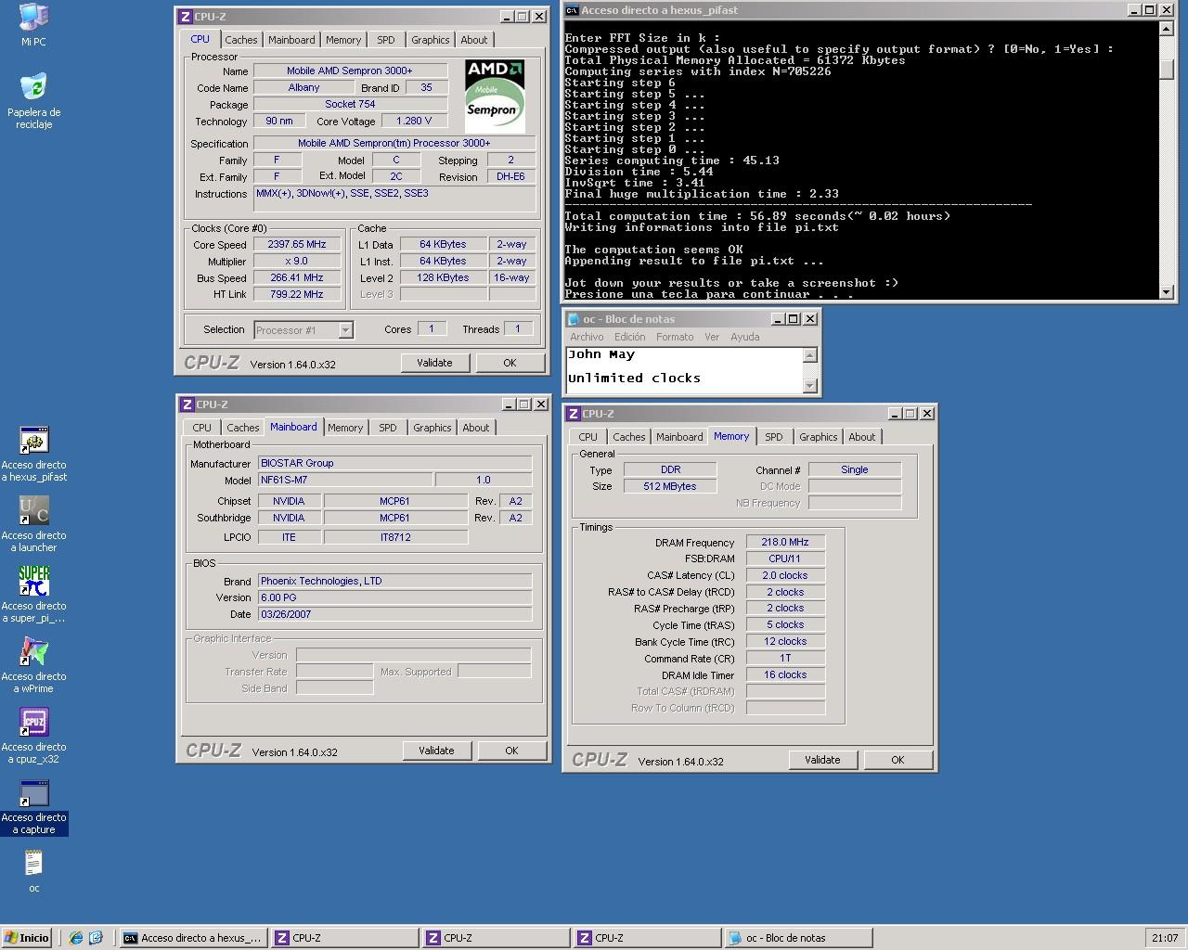Image resolution: width=1188 pixels, height=950 pixels.
Task: Switch to first CPU-Z taskbar button
Action: [344, 938]
